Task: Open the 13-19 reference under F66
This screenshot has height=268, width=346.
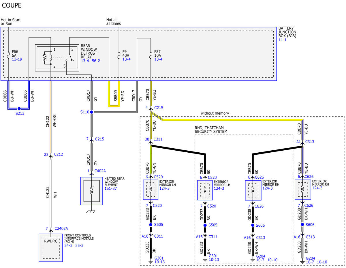Action: 17,59
